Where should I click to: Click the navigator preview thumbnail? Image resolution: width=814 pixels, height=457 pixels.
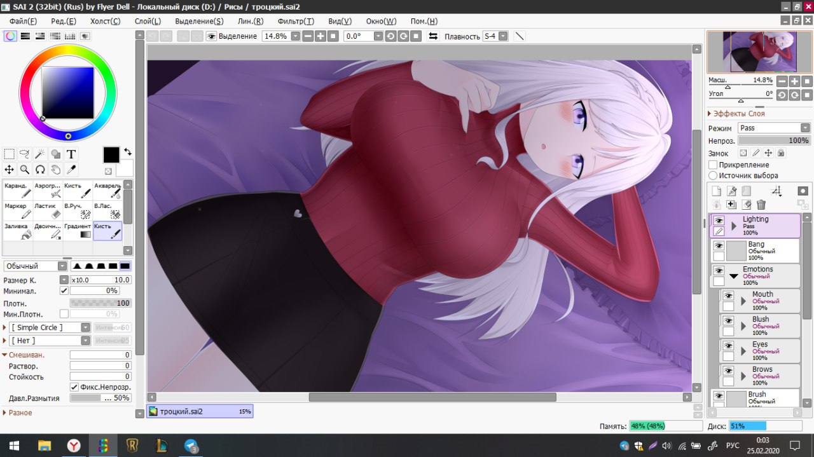pos(759,51)
